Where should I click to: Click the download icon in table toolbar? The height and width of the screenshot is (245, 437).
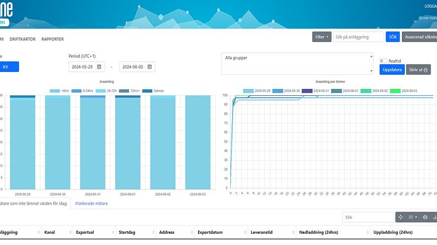435,217
